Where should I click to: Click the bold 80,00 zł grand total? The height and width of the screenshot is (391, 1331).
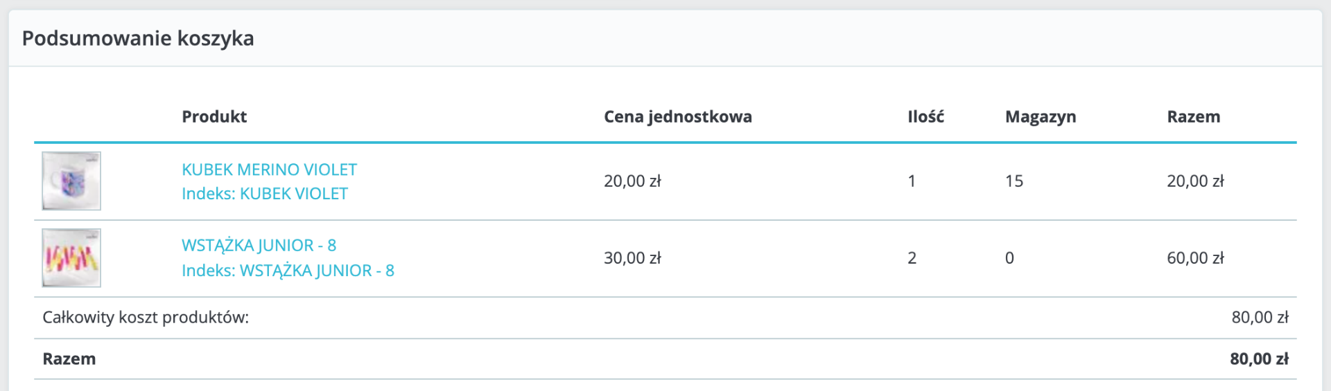[1259, 359]
